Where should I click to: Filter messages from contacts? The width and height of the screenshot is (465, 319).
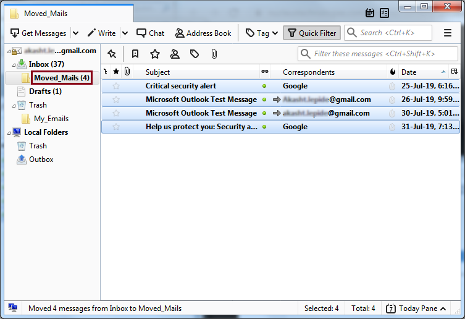click(x=175, y=54)
